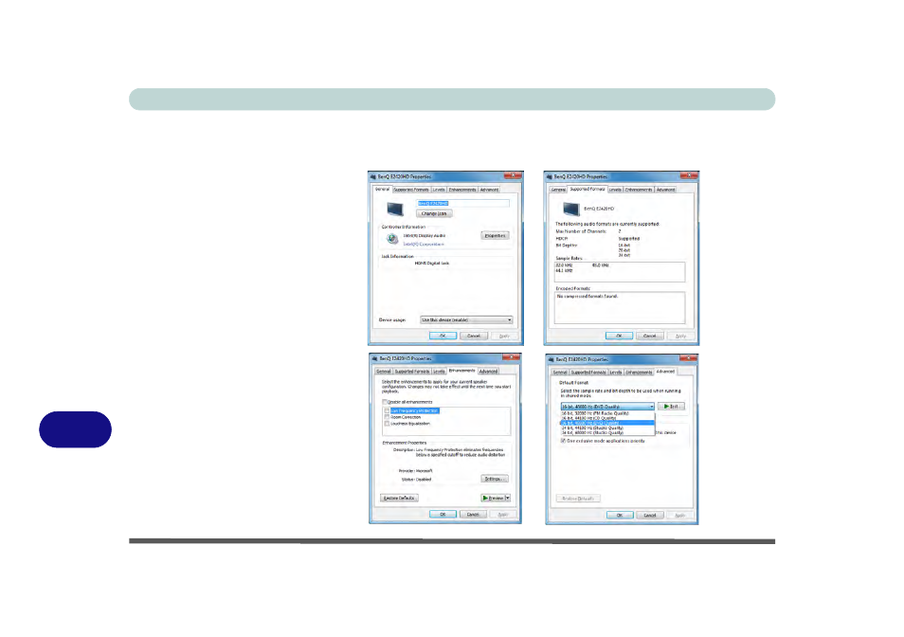Open the Preview button's dropdown arrow
Screen dimensions: 904x637
point(508,498)
